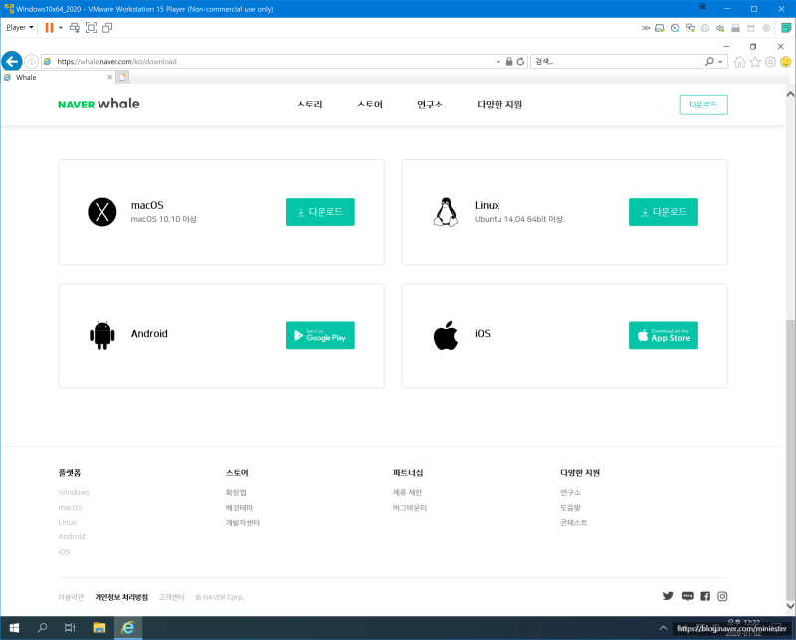The image size is (796, 640).
Task: Open Task View on taskbar
Action: point(70,628)
